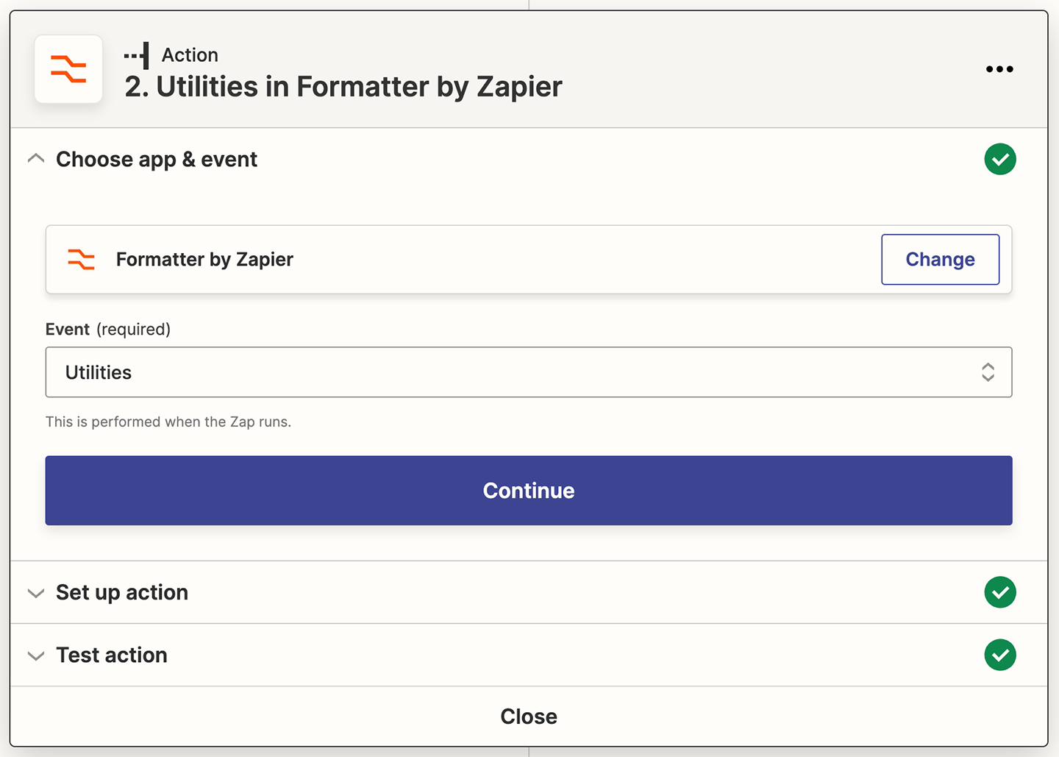Click the Continue button
1059x757 pixels.
click(x=529, y=491)
